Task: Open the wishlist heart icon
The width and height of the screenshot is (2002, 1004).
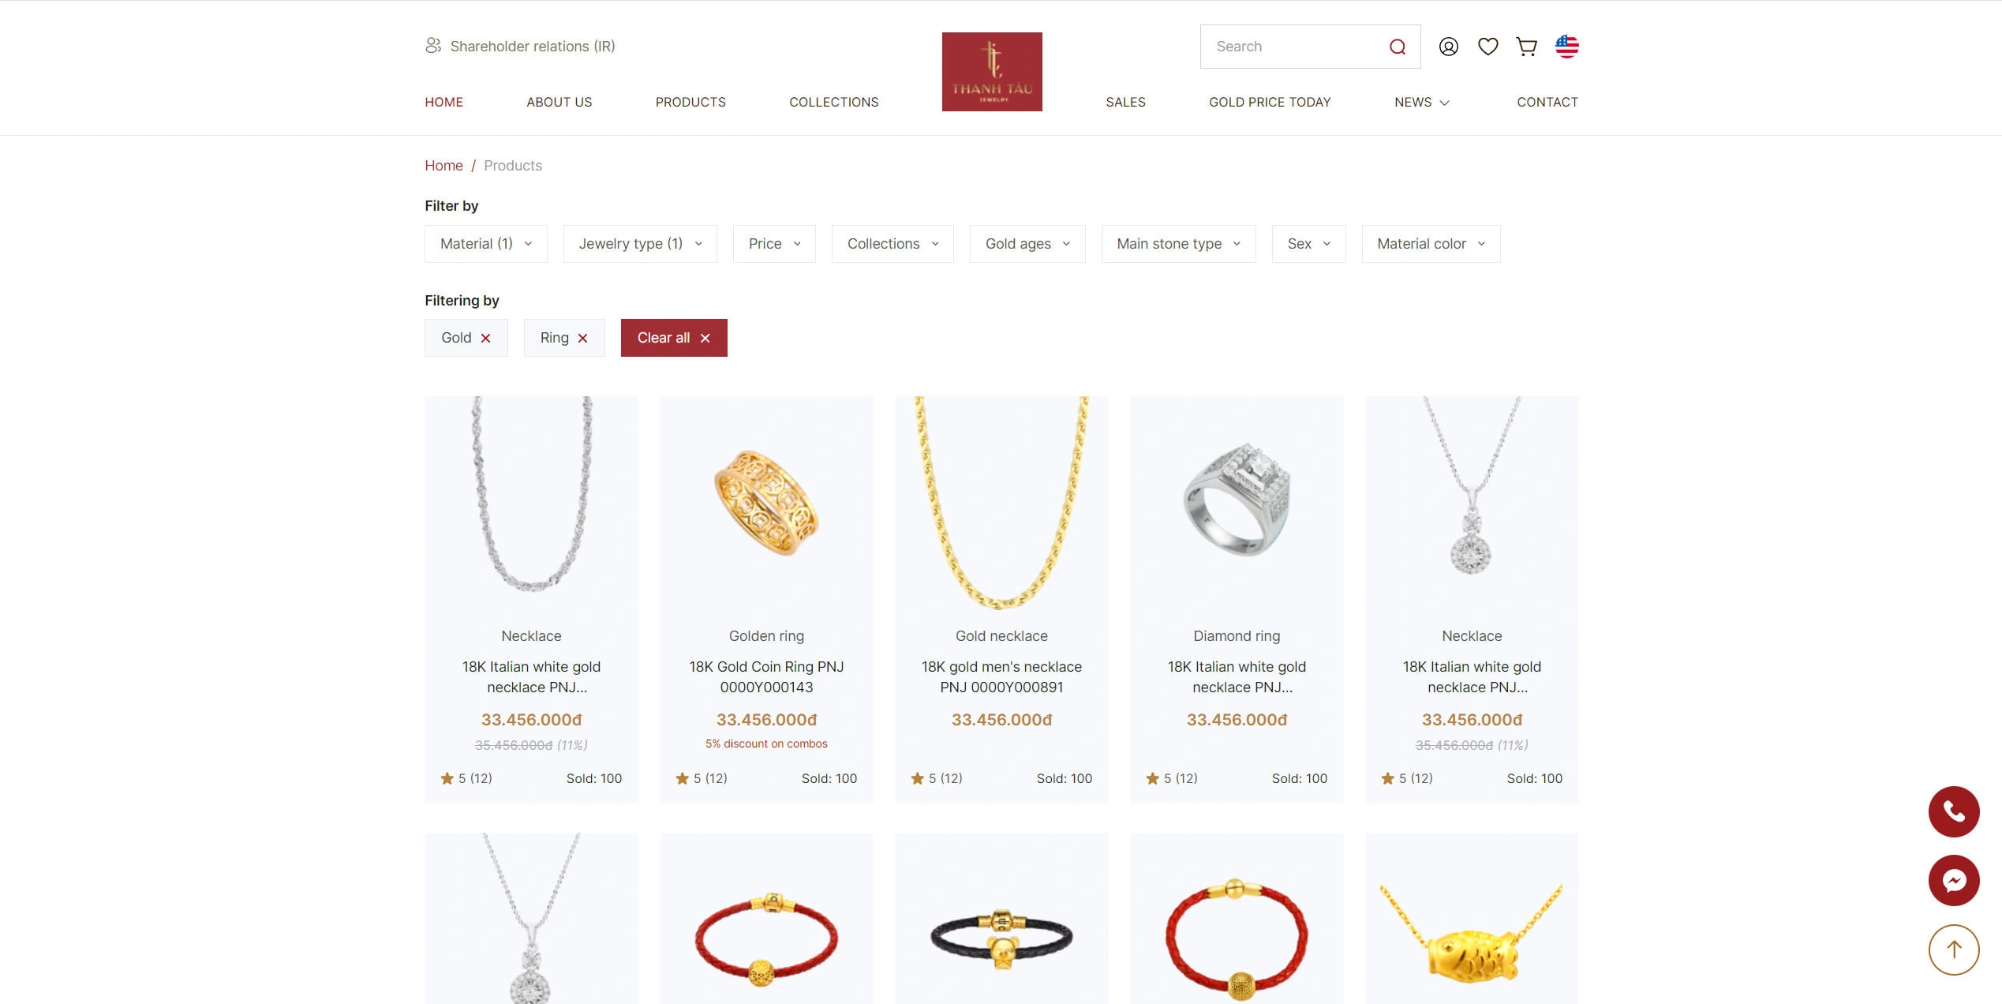Action: [1487, 47]
